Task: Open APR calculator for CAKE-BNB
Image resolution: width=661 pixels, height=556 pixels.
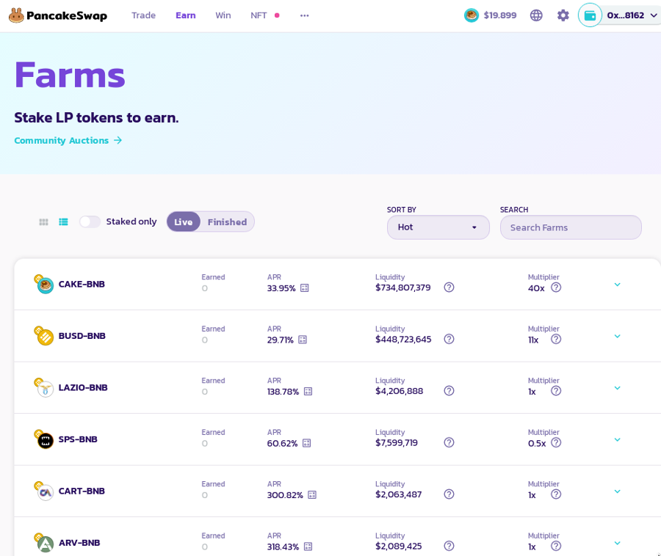Action: click(x=304, y=288)
